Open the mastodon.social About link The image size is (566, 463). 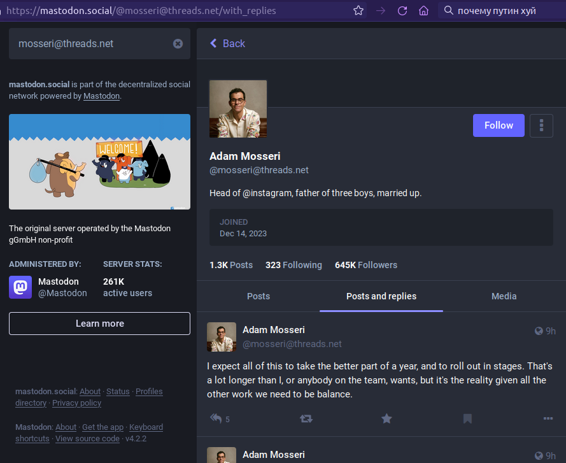[90, 392]
